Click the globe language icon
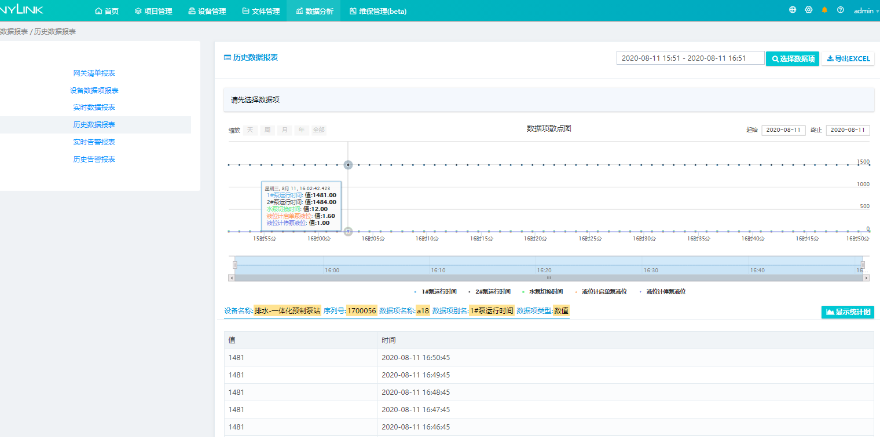The height and width of the screenshot is (437, 880). point(793,10)
